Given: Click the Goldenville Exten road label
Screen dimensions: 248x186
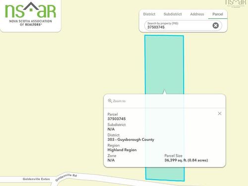Looking at the screenshot, I should point(36,179).
